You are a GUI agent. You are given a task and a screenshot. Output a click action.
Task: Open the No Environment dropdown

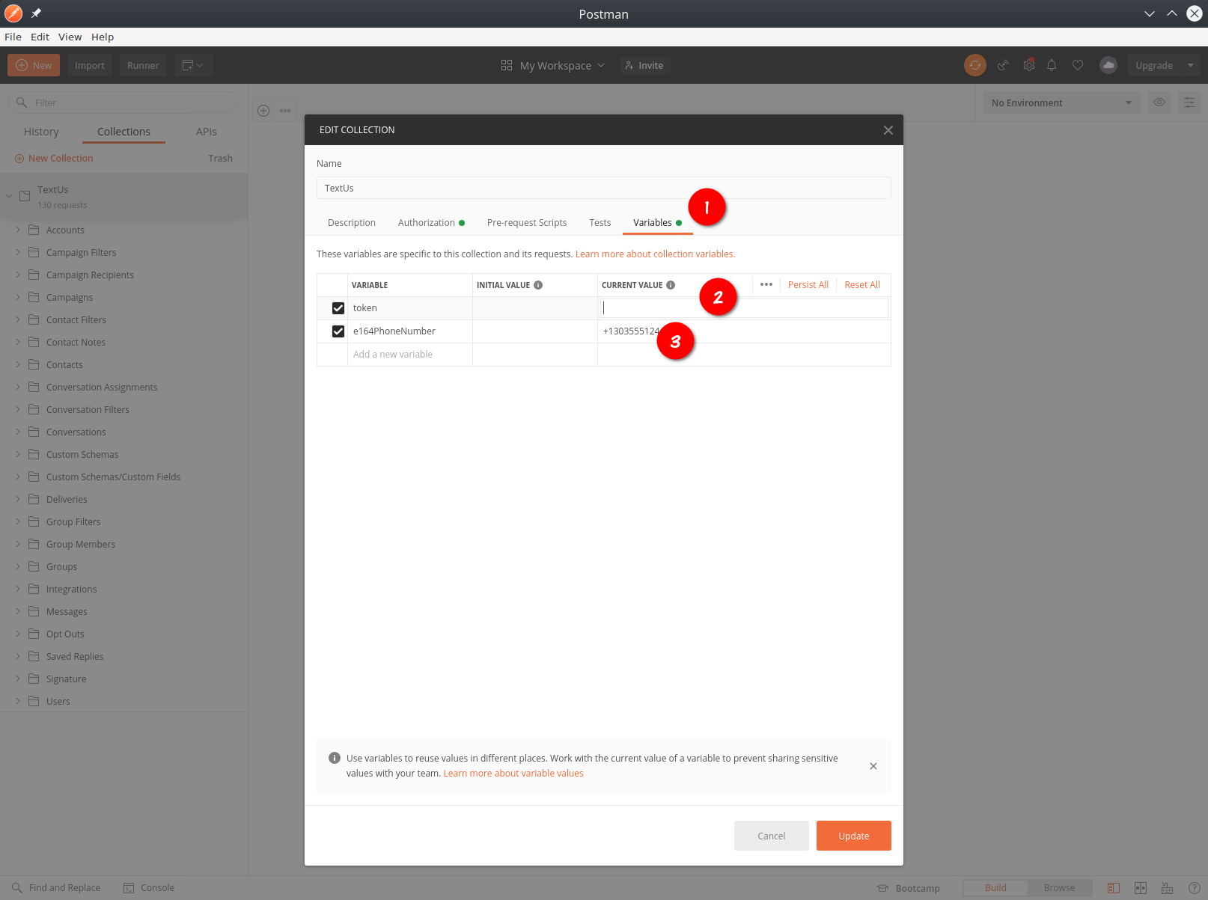click(1061, 102)
